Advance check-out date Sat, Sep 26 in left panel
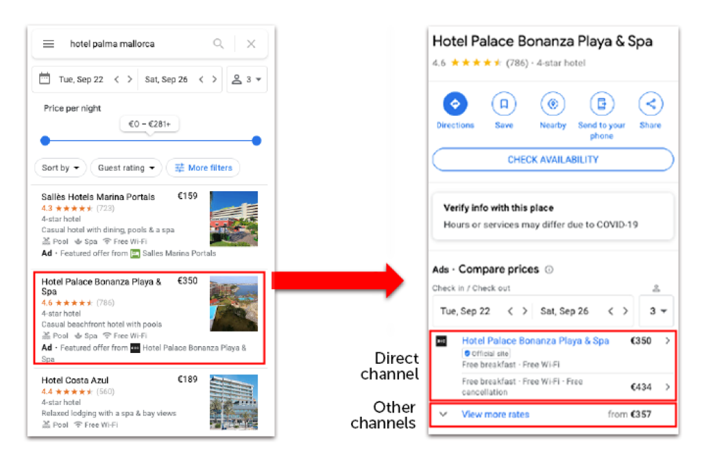 [215, 79]
